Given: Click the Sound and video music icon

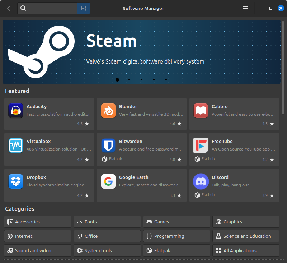Looking at the screenshot, I should 10,250.
